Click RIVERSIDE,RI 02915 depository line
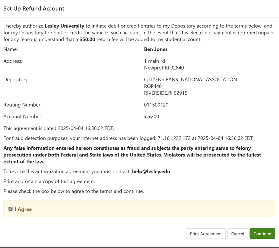 [165, 93]
